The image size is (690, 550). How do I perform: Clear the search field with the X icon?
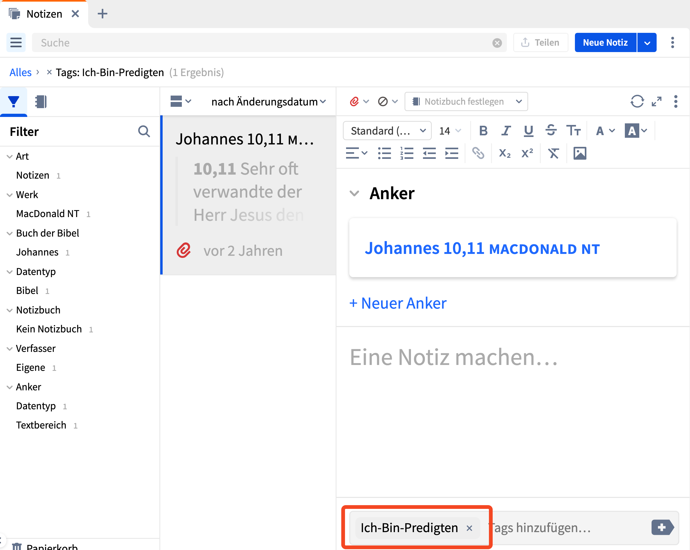(497, 43)
